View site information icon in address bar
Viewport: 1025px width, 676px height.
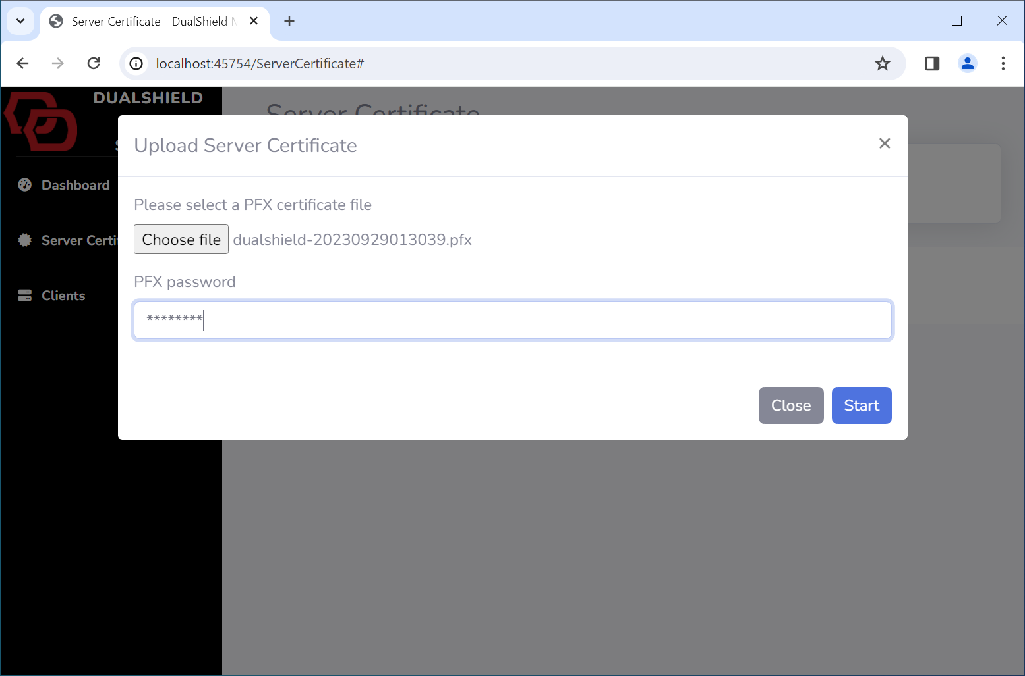point(136,63)
